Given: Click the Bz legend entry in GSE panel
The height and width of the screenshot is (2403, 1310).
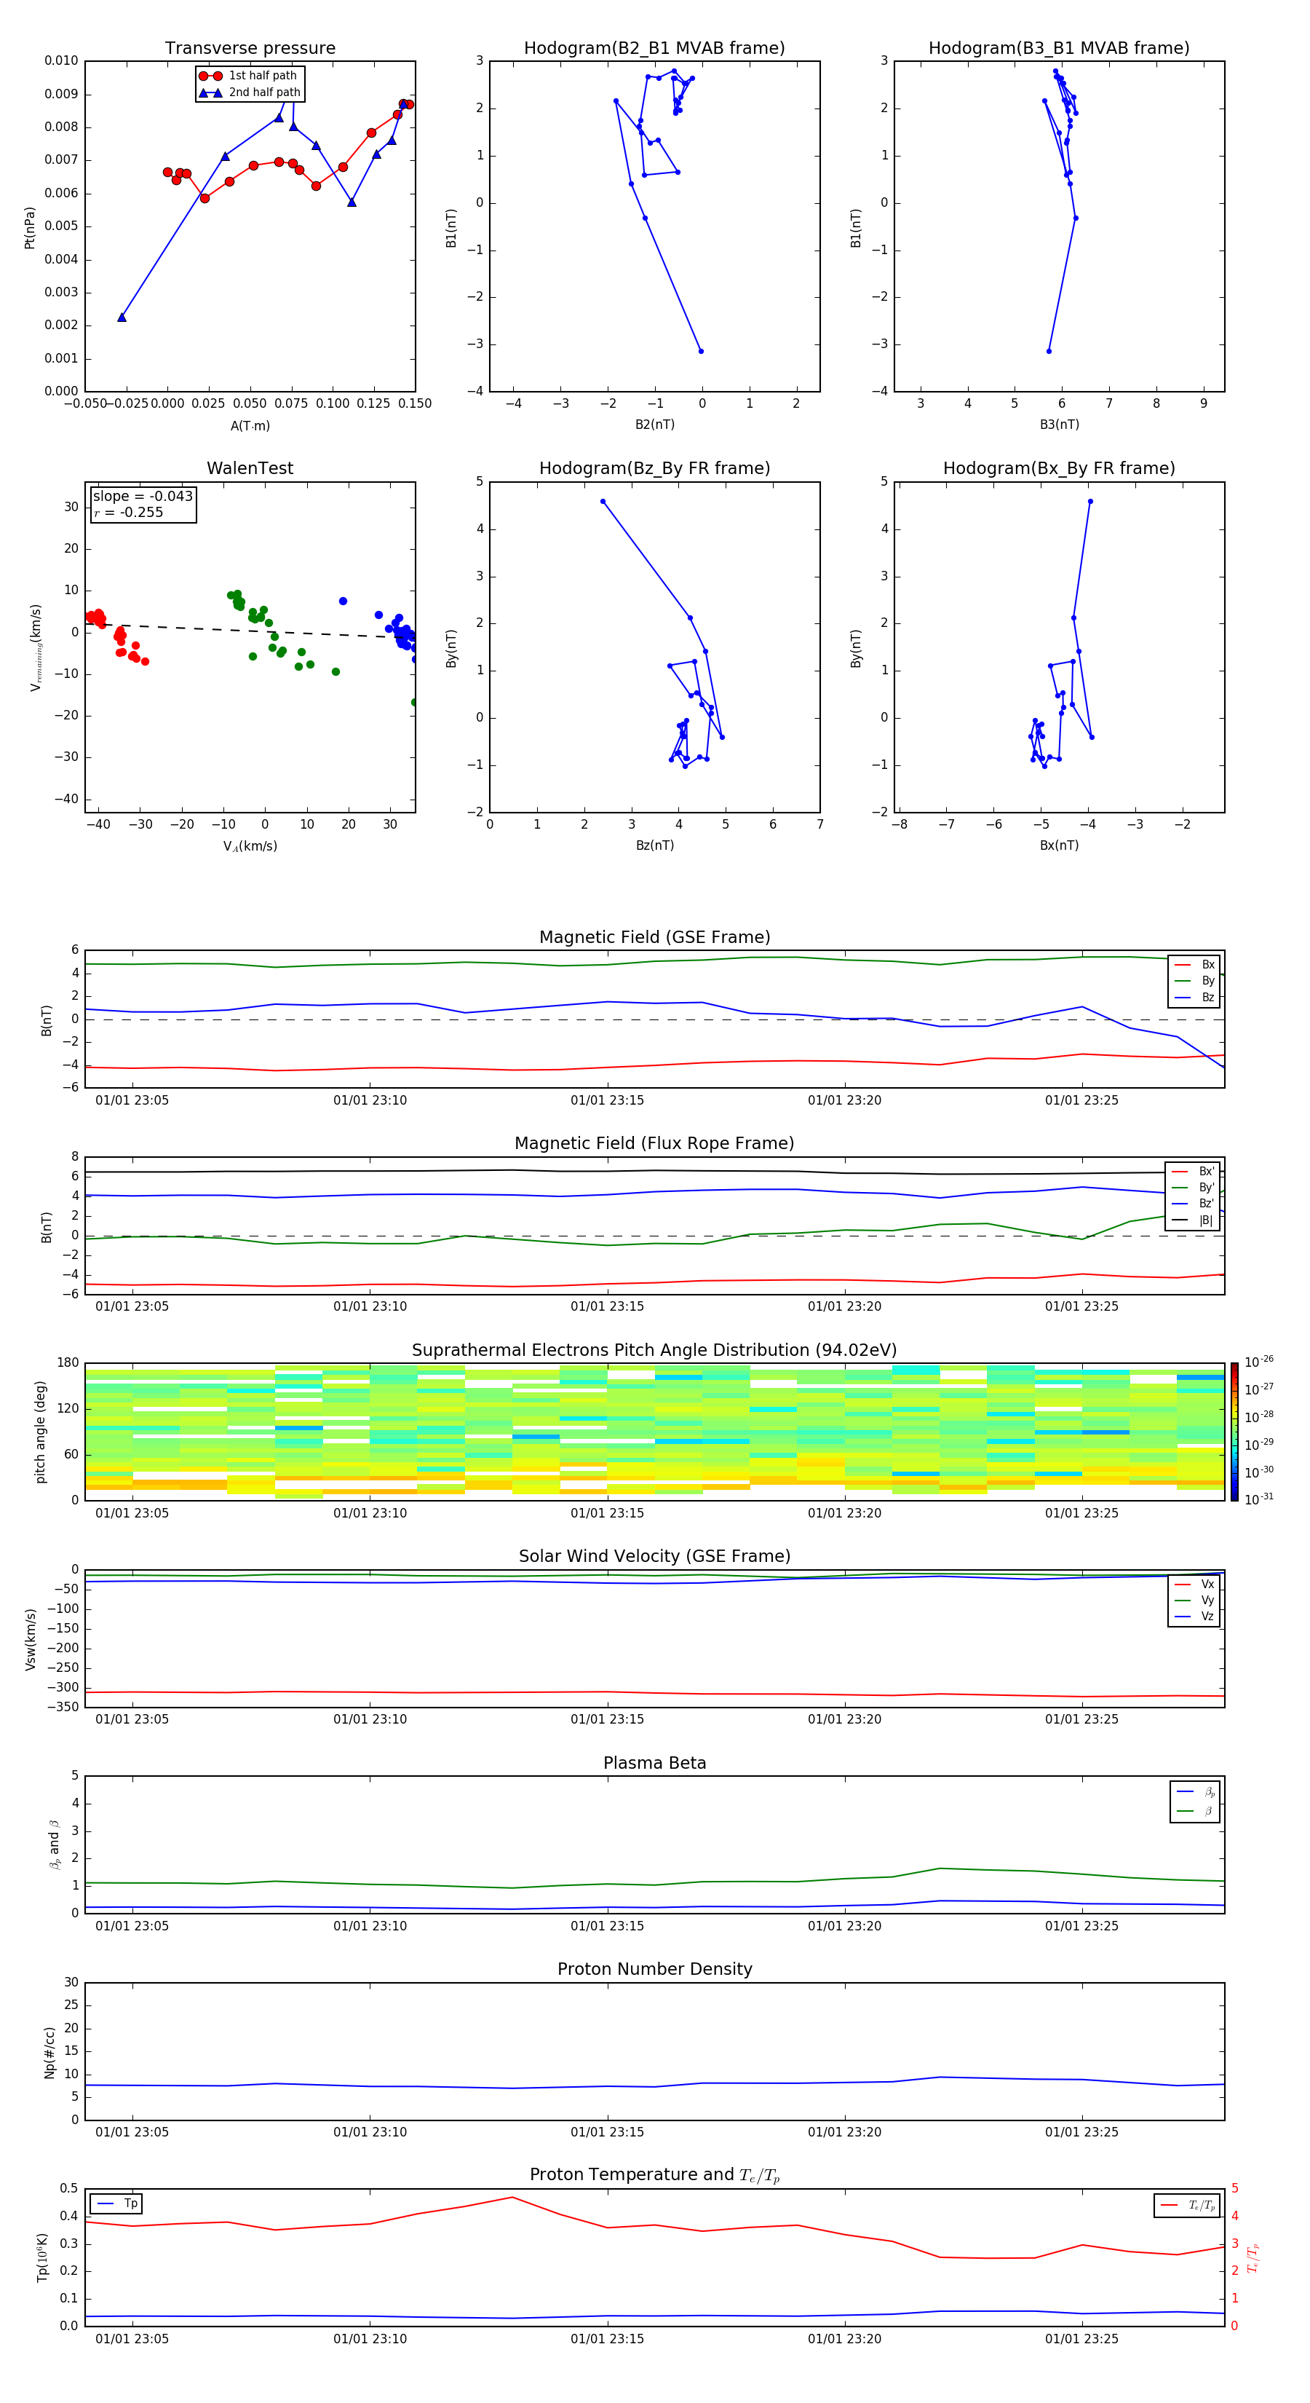Looking at the screenshot, I should tap(1195, 997).
